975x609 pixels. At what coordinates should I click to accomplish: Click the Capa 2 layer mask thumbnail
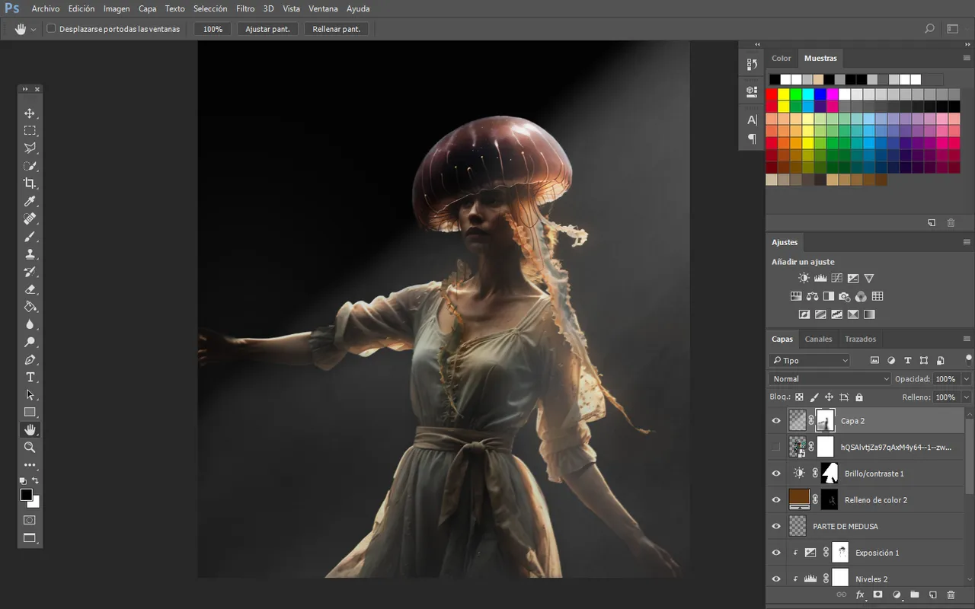click(x=826, y=420)
